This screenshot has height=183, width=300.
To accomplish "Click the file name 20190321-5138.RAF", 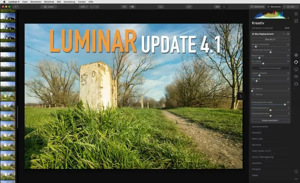I will [262, 28].
